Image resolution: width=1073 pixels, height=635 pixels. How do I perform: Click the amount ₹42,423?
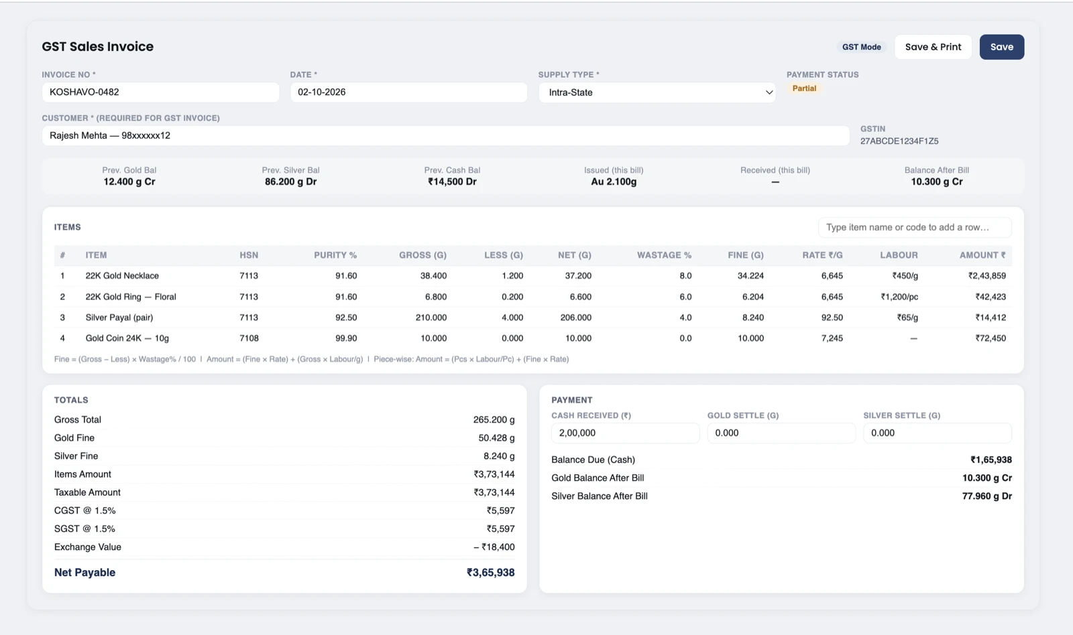coord(991,297)
